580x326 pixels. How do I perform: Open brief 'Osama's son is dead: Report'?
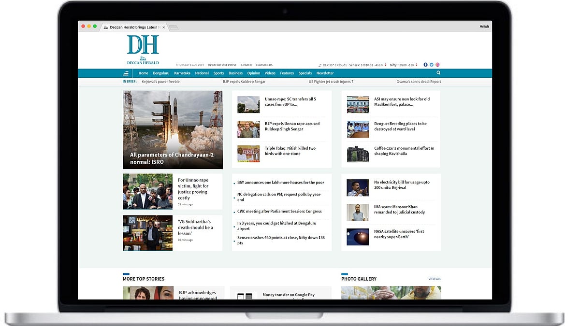click(419, 82)
